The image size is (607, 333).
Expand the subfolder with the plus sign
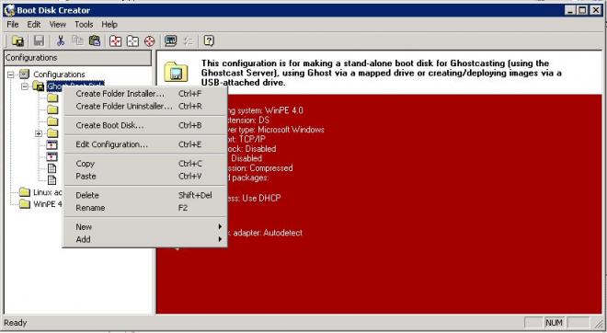[x=39, y=133]
